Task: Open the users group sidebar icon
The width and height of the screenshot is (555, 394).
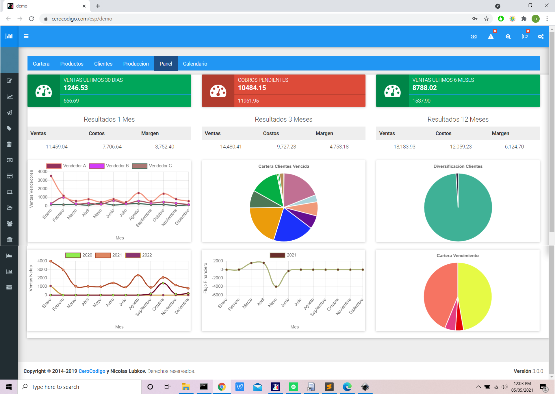Action: (10, 224)
